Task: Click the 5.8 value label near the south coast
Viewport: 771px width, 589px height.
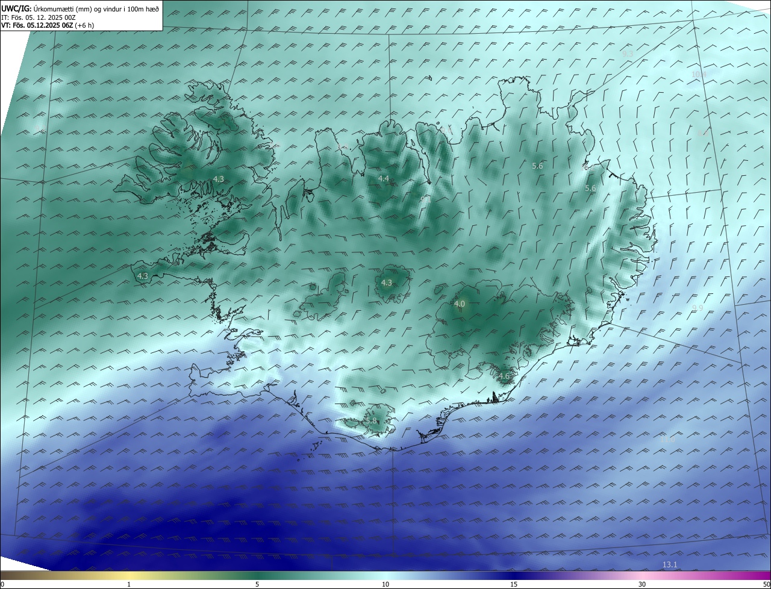Action: pyautogui.click(x=371, y=421)
